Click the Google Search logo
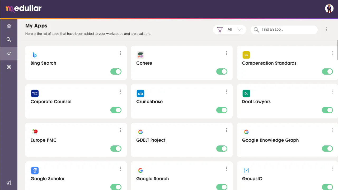Viewport: 338px width, 190px height. coord(140,170)
